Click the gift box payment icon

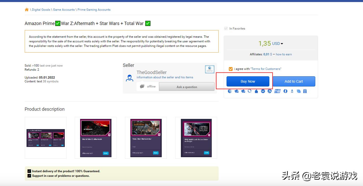click(x=305, y=91)
